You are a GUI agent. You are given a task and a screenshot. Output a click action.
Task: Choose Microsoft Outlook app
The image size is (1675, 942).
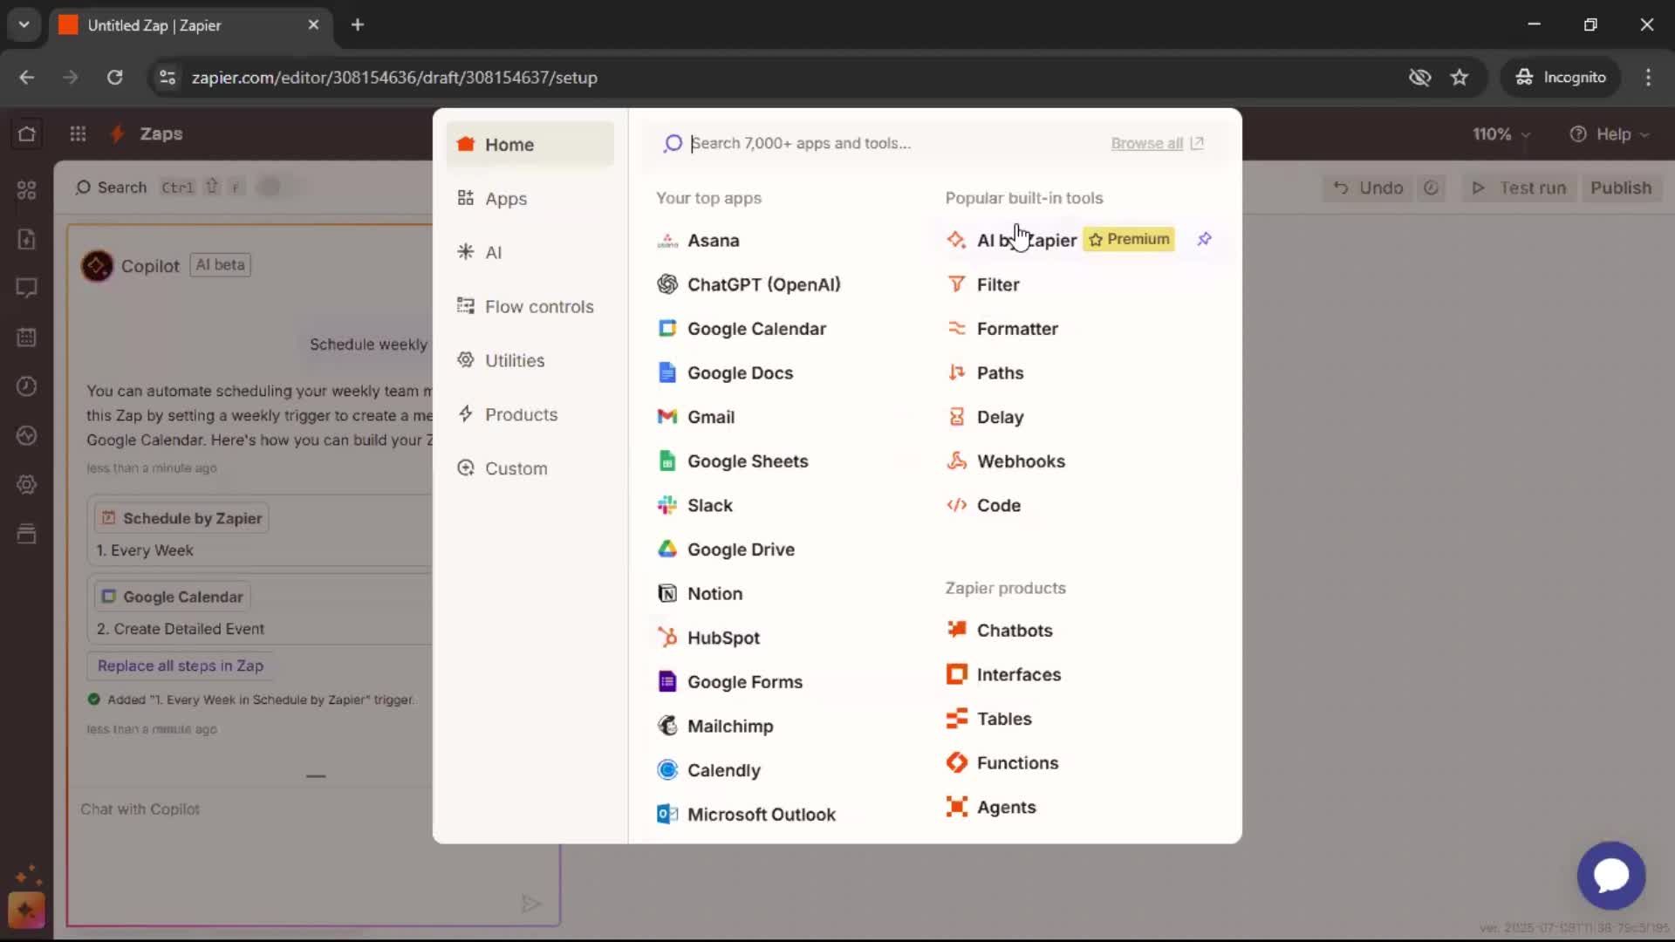click(x=746, y=815)
